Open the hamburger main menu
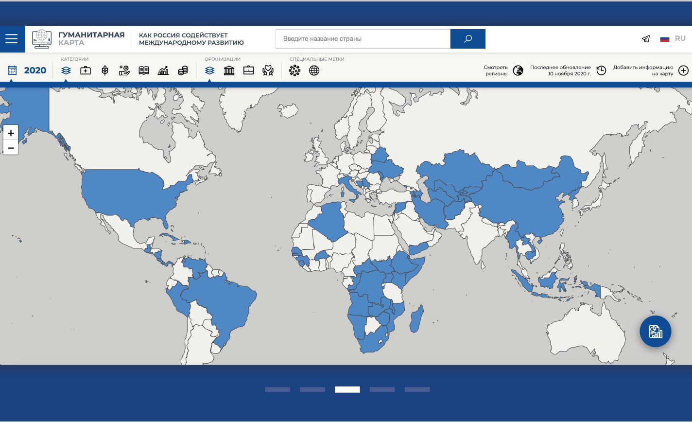Viewport: 692px width, 422px height. coord(12,39)
